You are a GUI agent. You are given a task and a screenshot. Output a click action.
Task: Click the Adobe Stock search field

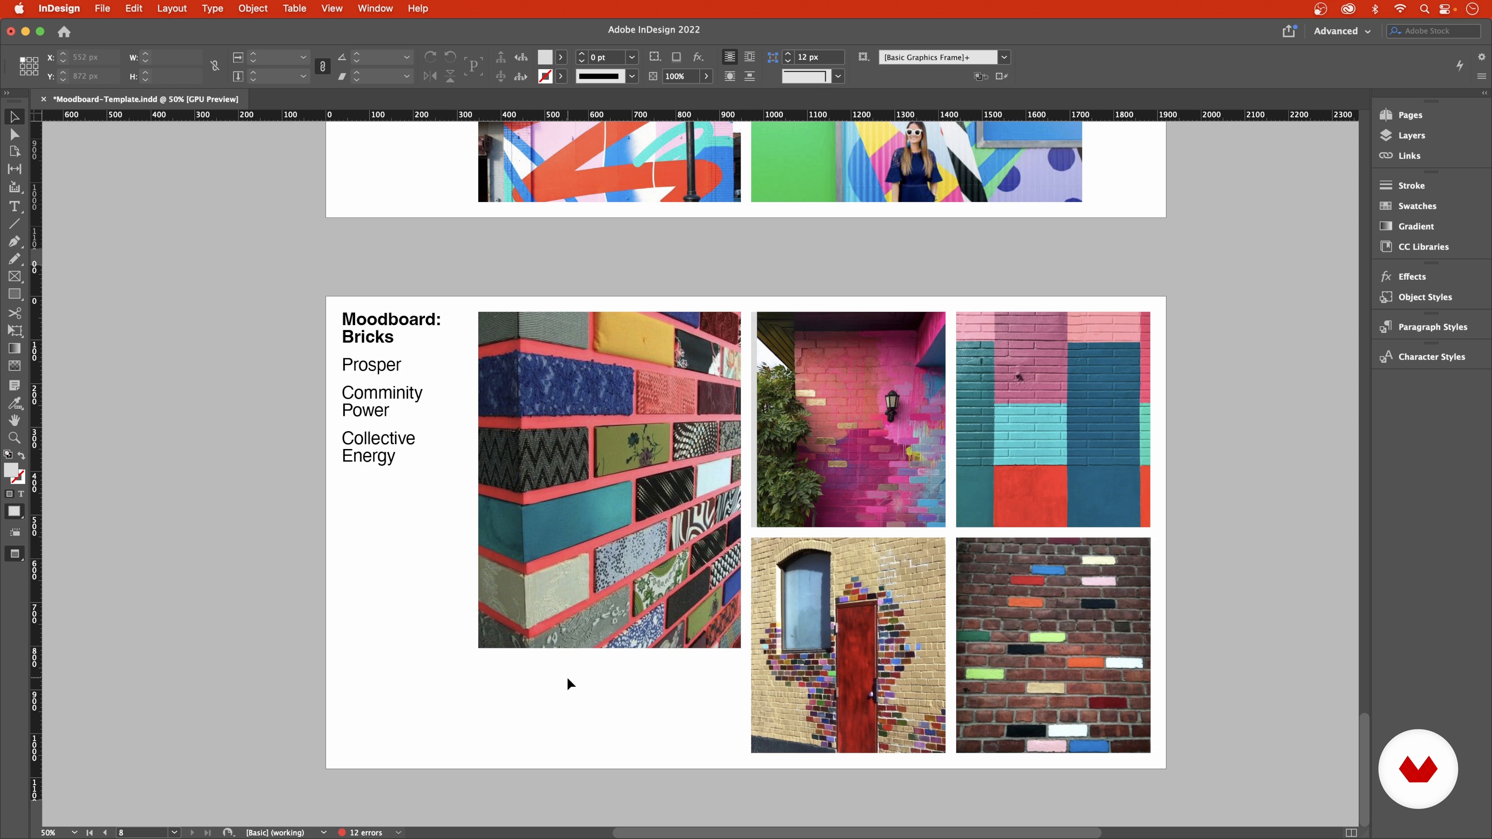pos(1434,31)
